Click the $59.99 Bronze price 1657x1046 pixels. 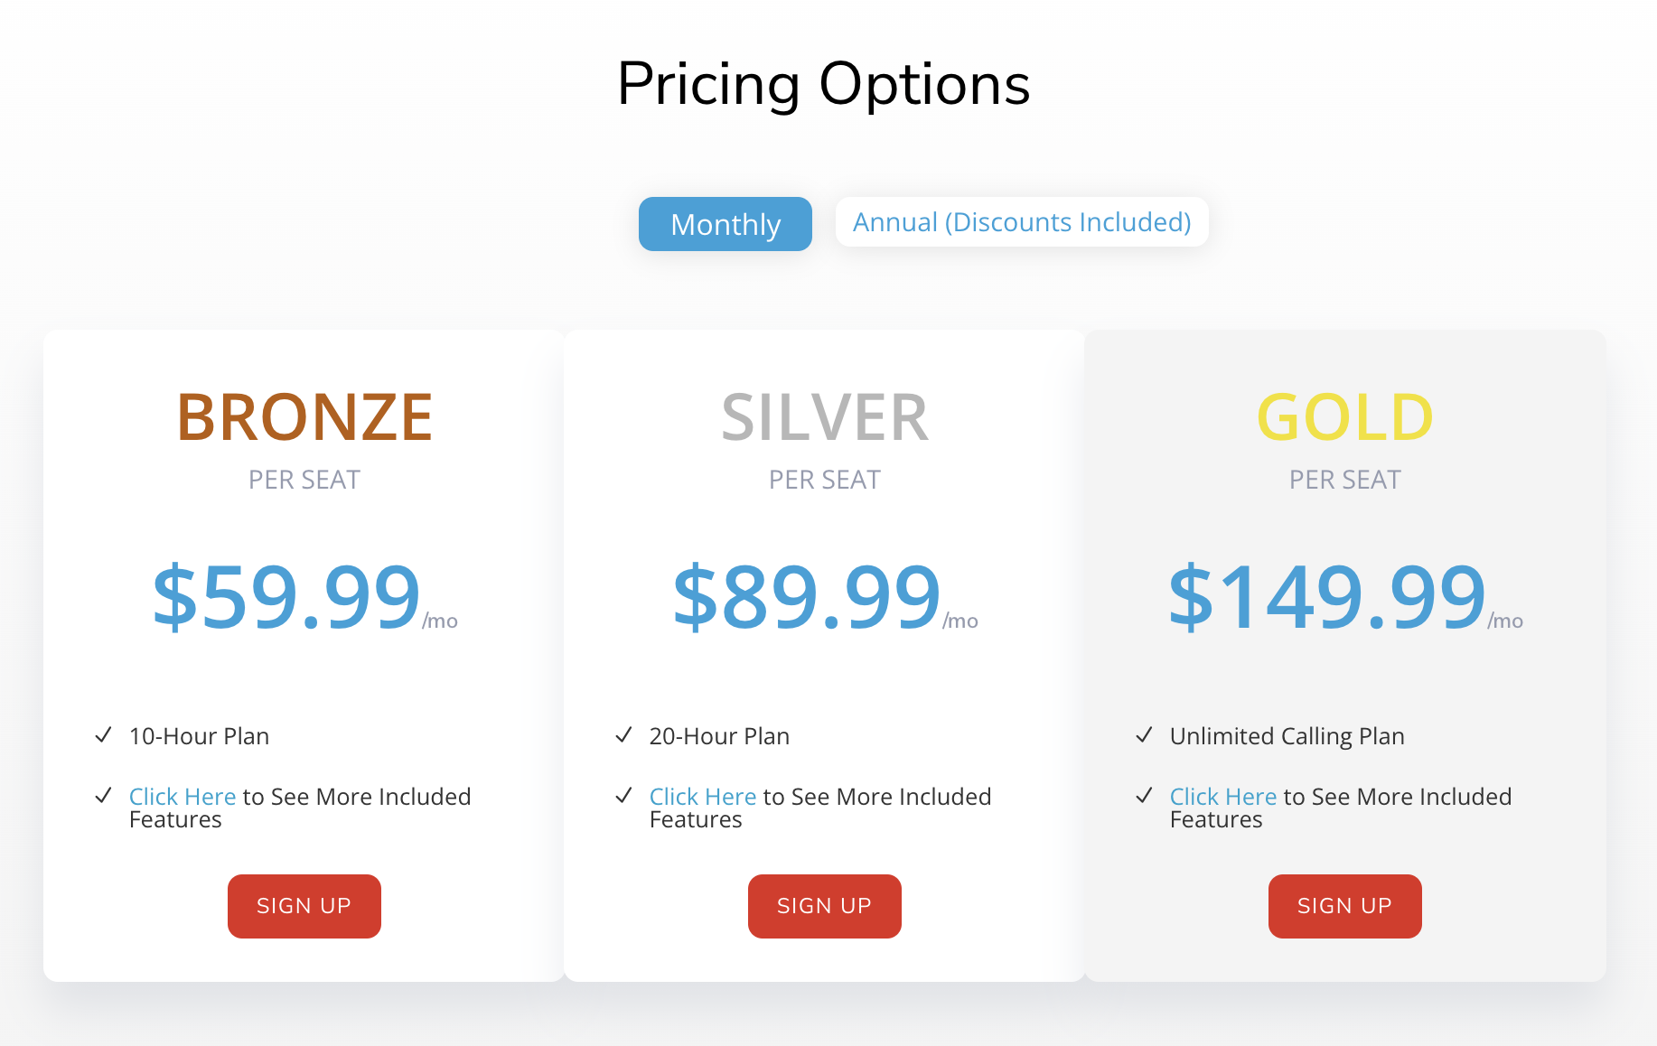pyautogui.click(x=286, y=597)
